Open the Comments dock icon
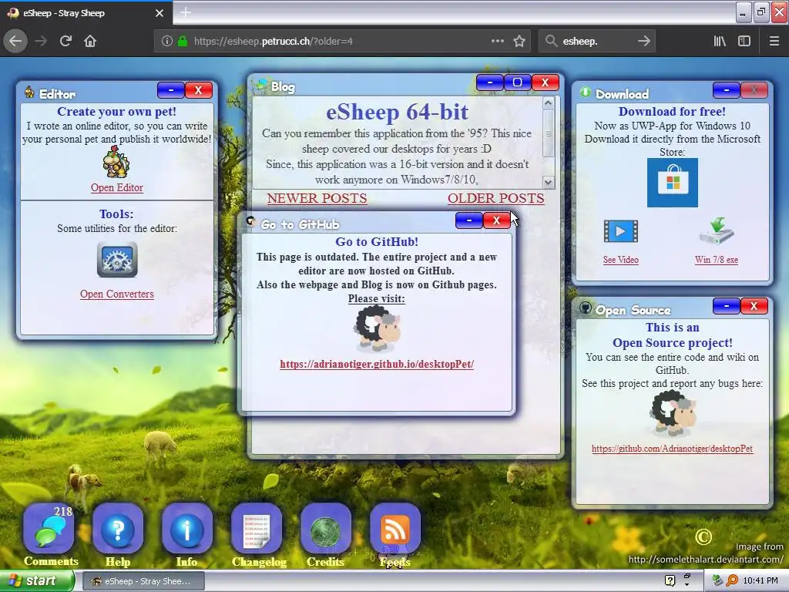Screen dimensions: 789x592 pos(49,530)
